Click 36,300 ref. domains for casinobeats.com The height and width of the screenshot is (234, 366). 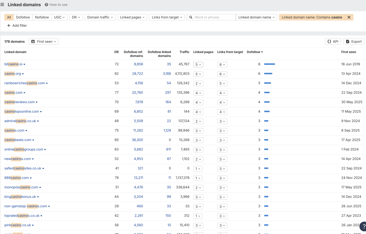[138, 140]
